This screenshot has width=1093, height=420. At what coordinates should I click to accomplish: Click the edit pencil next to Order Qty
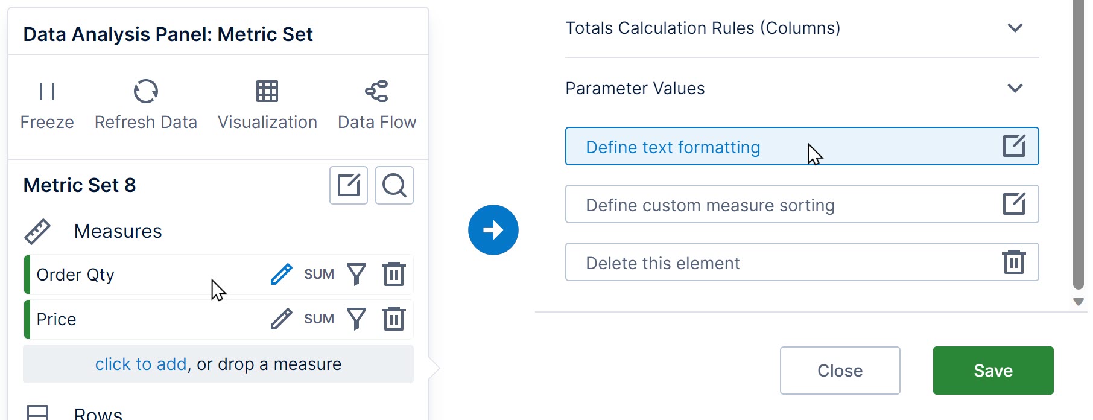click(x=280, y=274)
